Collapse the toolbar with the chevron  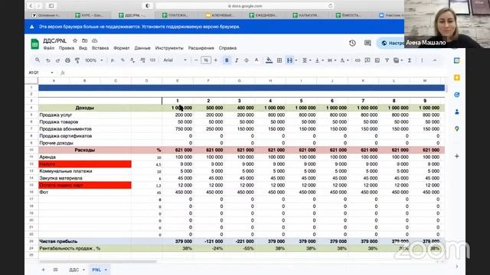(x=435, y=60)
